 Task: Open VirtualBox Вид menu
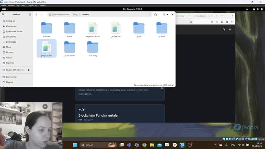coord(18,5)
